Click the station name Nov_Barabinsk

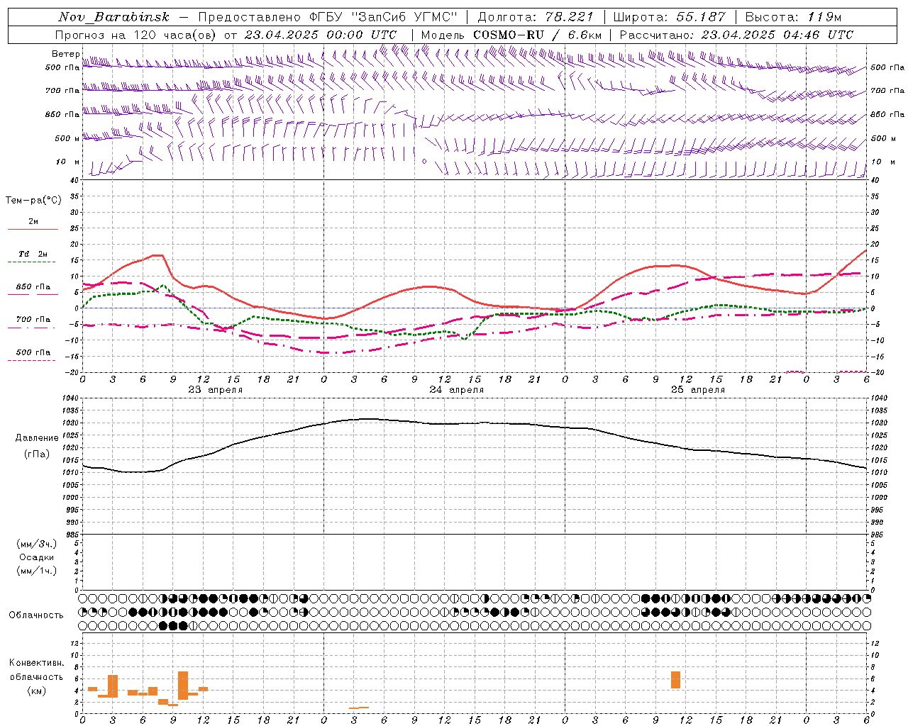pos(113,17)
